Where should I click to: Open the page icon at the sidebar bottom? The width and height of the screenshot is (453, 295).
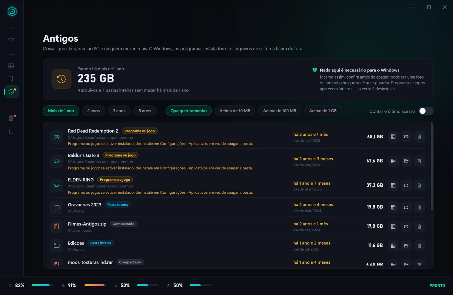11,131
